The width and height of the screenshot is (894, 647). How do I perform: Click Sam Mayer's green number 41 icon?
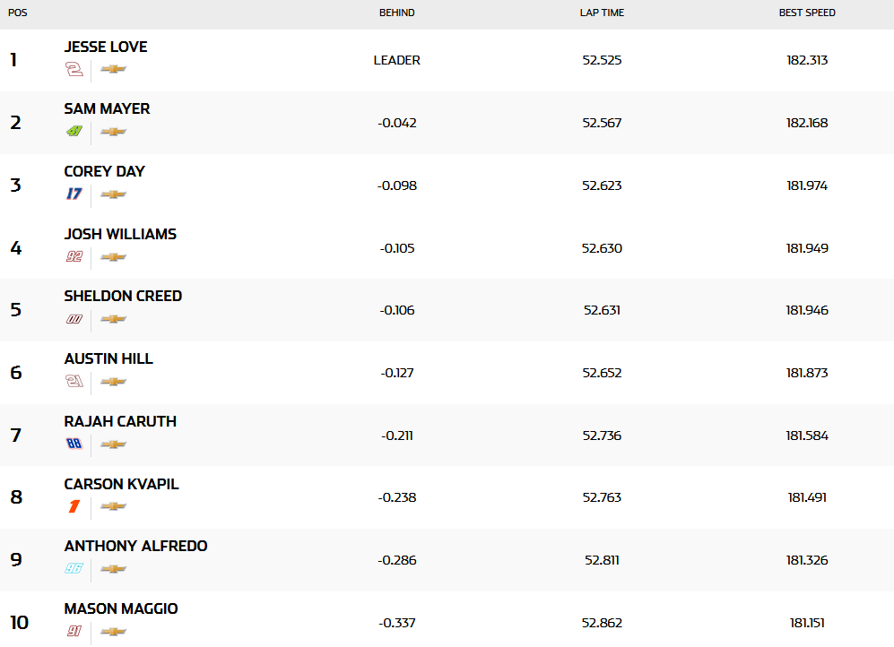74,132
